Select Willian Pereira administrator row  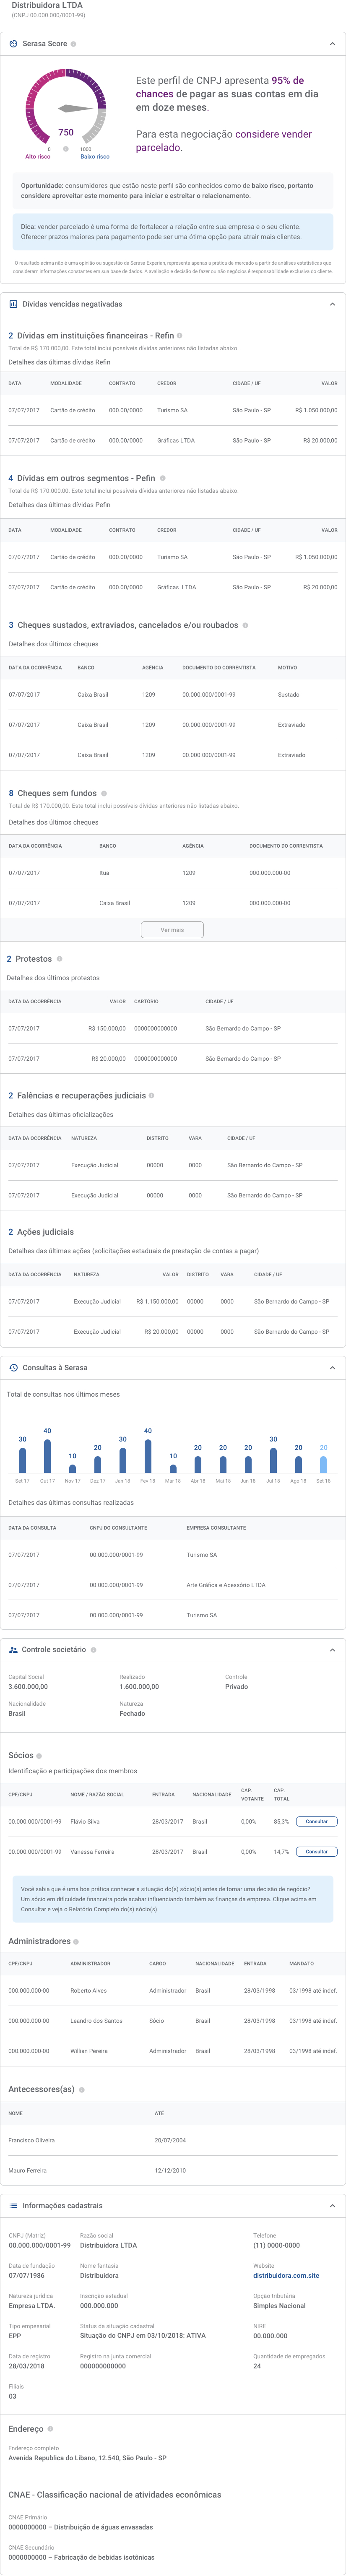pyautogui.click(x=173, y=2050)
